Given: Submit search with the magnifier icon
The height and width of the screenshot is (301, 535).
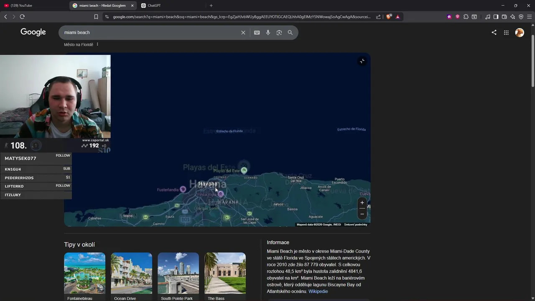Looking at the screenshot, I should point(290,33).
